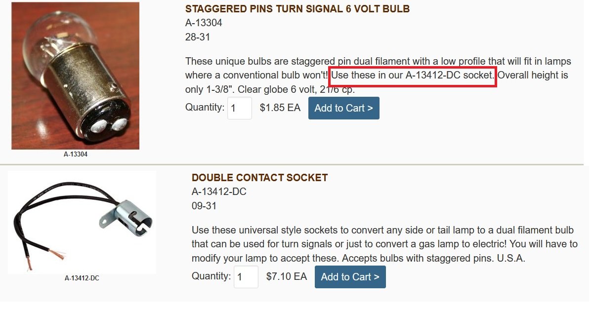Click the staggered pins bulb product photo

click(75, 76)
